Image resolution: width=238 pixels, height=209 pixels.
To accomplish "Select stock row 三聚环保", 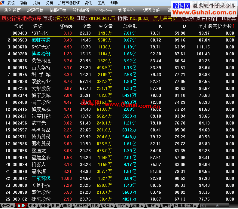I will tap(119, 178).
